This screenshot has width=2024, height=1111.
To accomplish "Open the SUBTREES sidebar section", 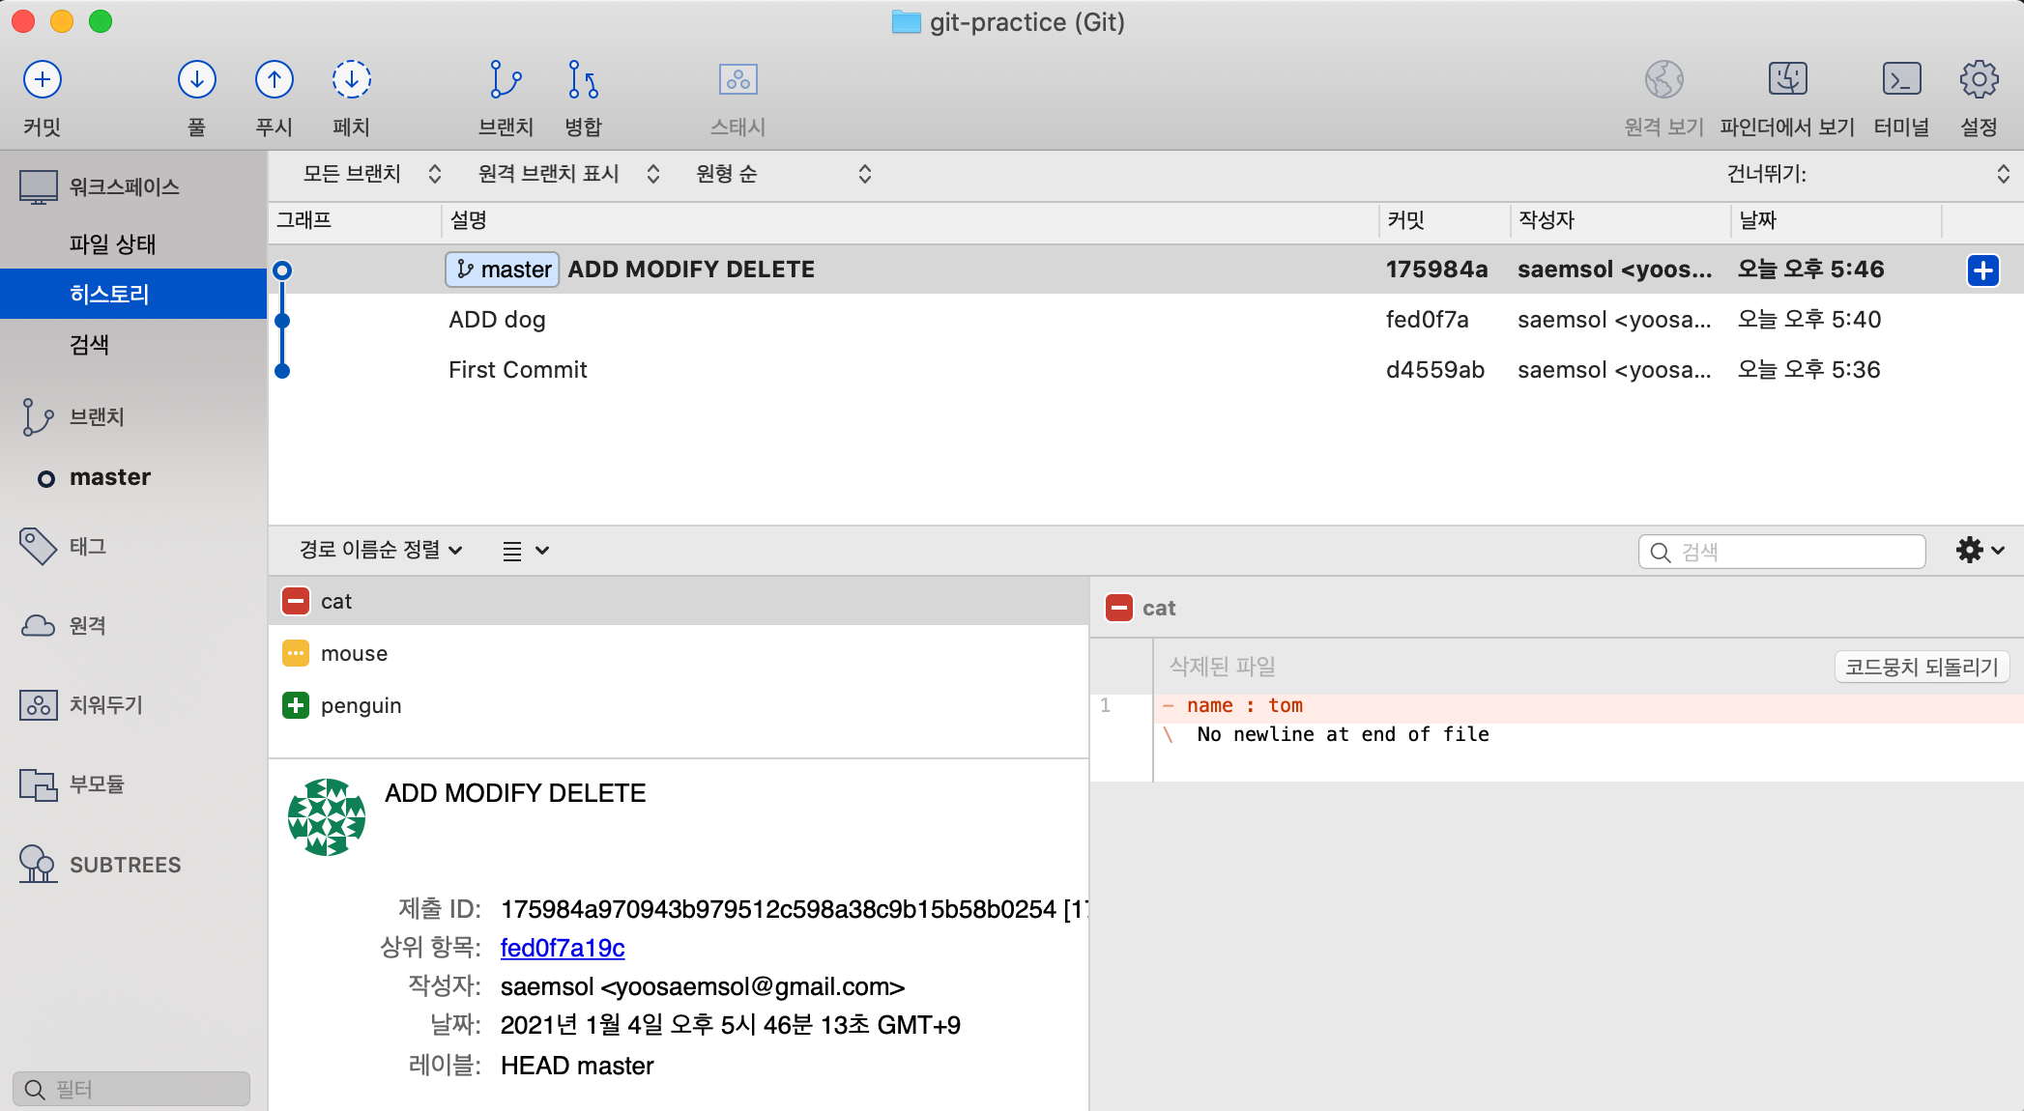I will [100, 865].
